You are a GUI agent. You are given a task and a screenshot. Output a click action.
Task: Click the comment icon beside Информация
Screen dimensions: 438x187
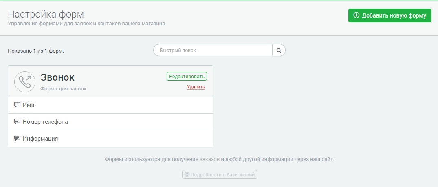coord(17,138)
